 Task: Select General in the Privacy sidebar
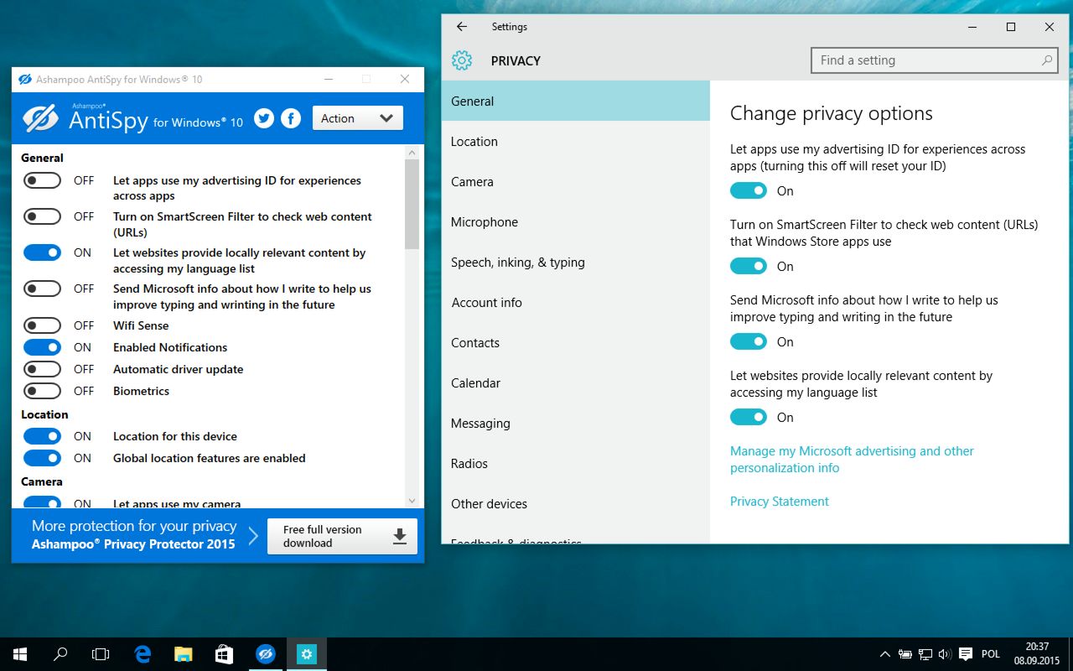coord(576,101)
